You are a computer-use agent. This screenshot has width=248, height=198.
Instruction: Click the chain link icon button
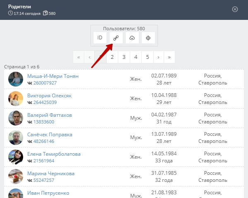tap(116, 38)
